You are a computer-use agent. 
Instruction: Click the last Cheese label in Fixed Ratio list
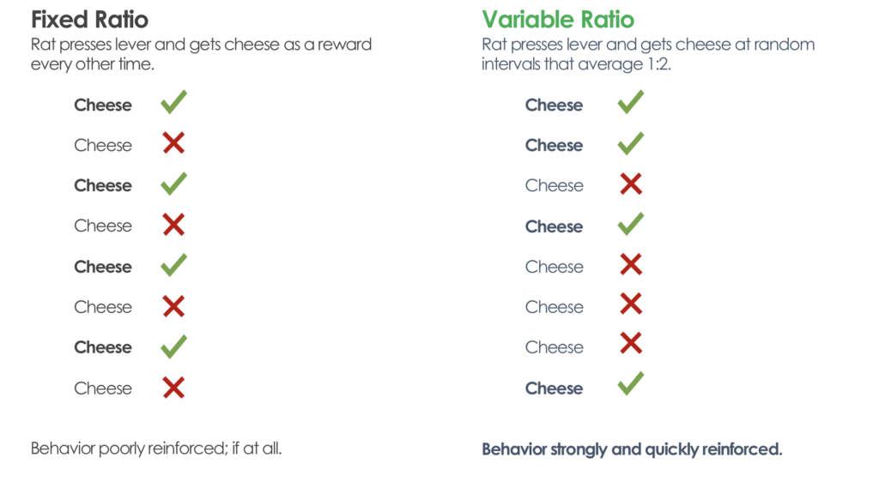point(103,389)
